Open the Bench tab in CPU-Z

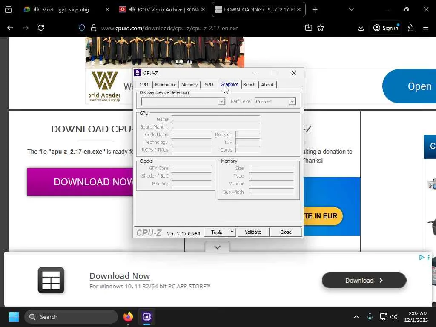pyautogui.click(x=249, y=85)
